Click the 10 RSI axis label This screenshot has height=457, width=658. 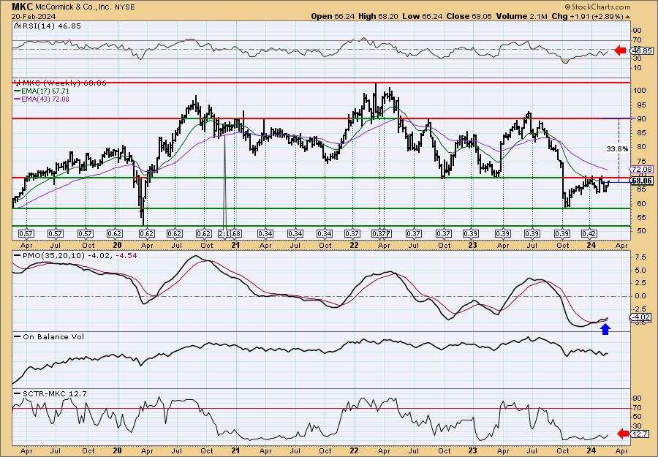[638, 68]
